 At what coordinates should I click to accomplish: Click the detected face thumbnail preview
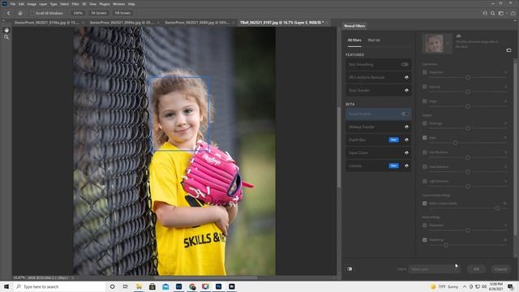pyautogui.click(x=434, y=43)
